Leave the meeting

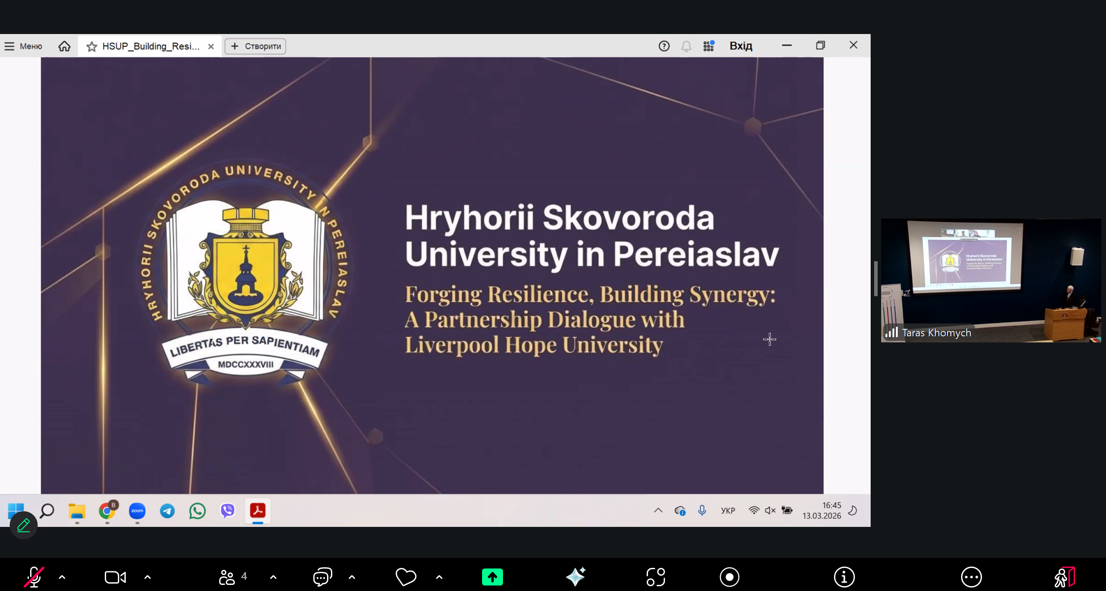tap(1064, 577)
